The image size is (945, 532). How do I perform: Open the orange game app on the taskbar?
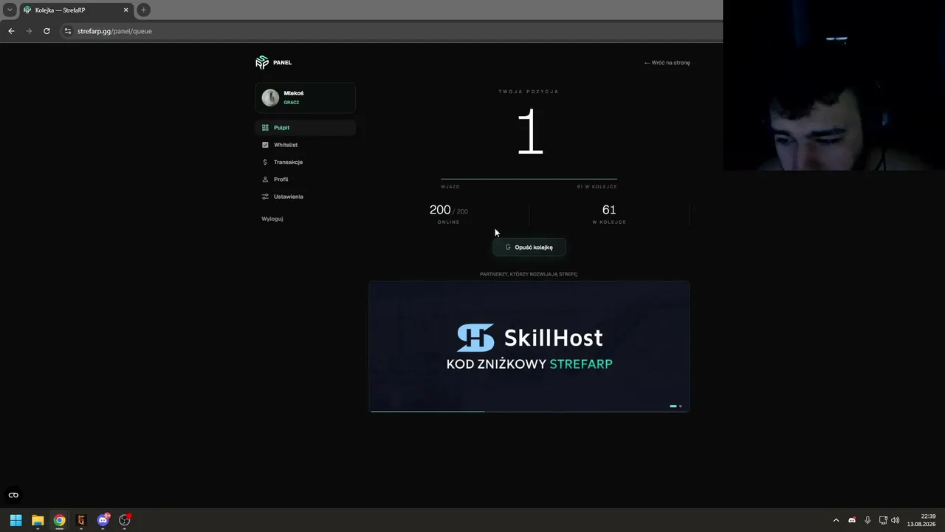click(81, 520)
